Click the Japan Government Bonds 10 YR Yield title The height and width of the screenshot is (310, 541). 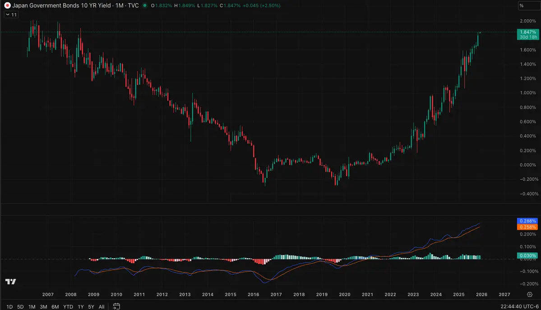tap(61, 5)
